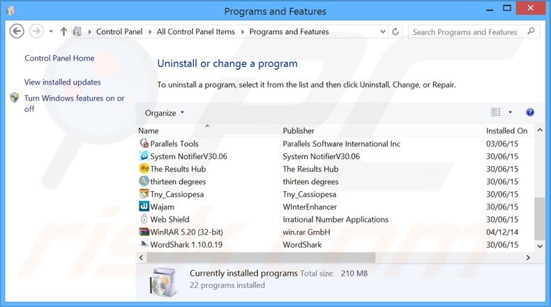
Task: Select Tny_Cassiopesa name text
Action: [x=177, y=194]
